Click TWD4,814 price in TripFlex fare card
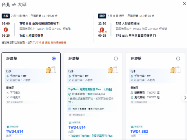 (x=77, y=128)
